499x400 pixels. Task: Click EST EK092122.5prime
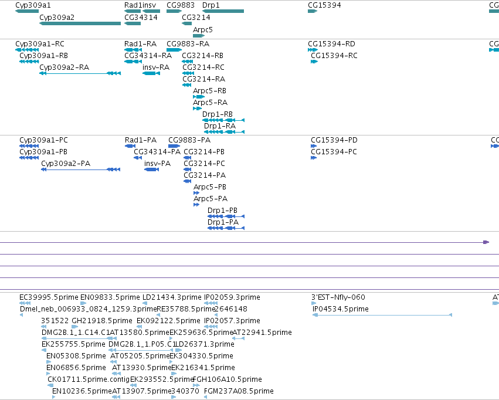point(168,321)
